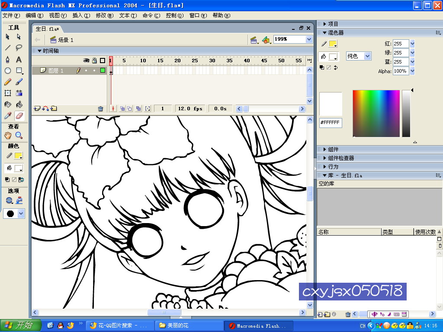
Task: Delete item using library trash icon
Action: click(x=348, y=314)
